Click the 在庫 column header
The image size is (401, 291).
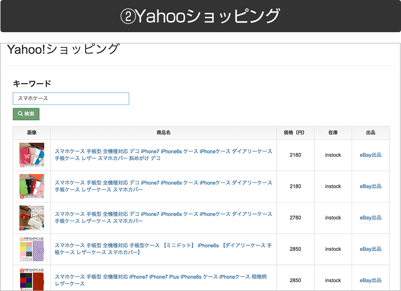333,133
